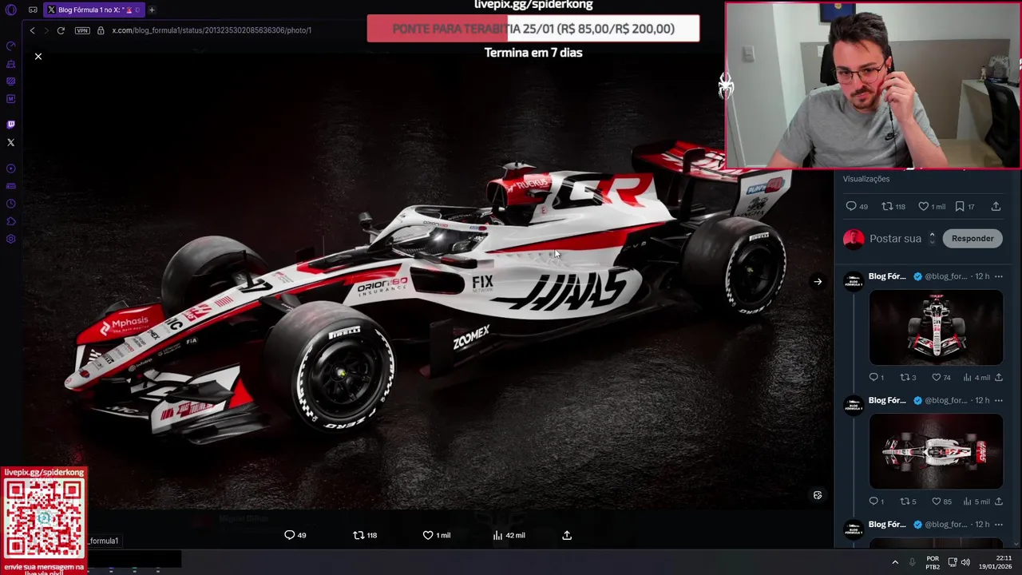The width and height of the screenshot is (1022, 575).
Task: Open a new browser tab with plus
Action: click(x=152, y=10)
